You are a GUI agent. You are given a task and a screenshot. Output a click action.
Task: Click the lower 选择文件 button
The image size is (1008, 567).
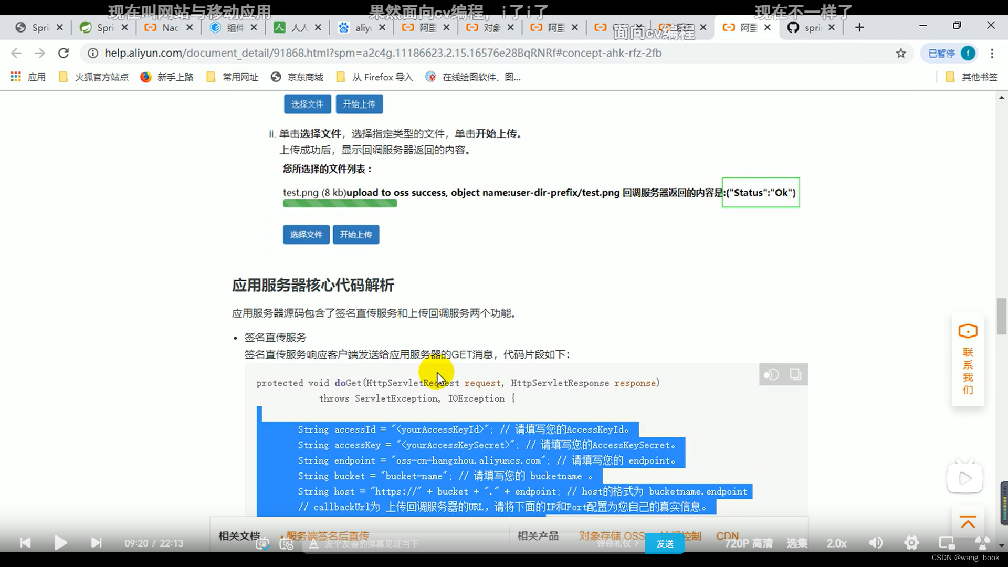tap(306, 234)
